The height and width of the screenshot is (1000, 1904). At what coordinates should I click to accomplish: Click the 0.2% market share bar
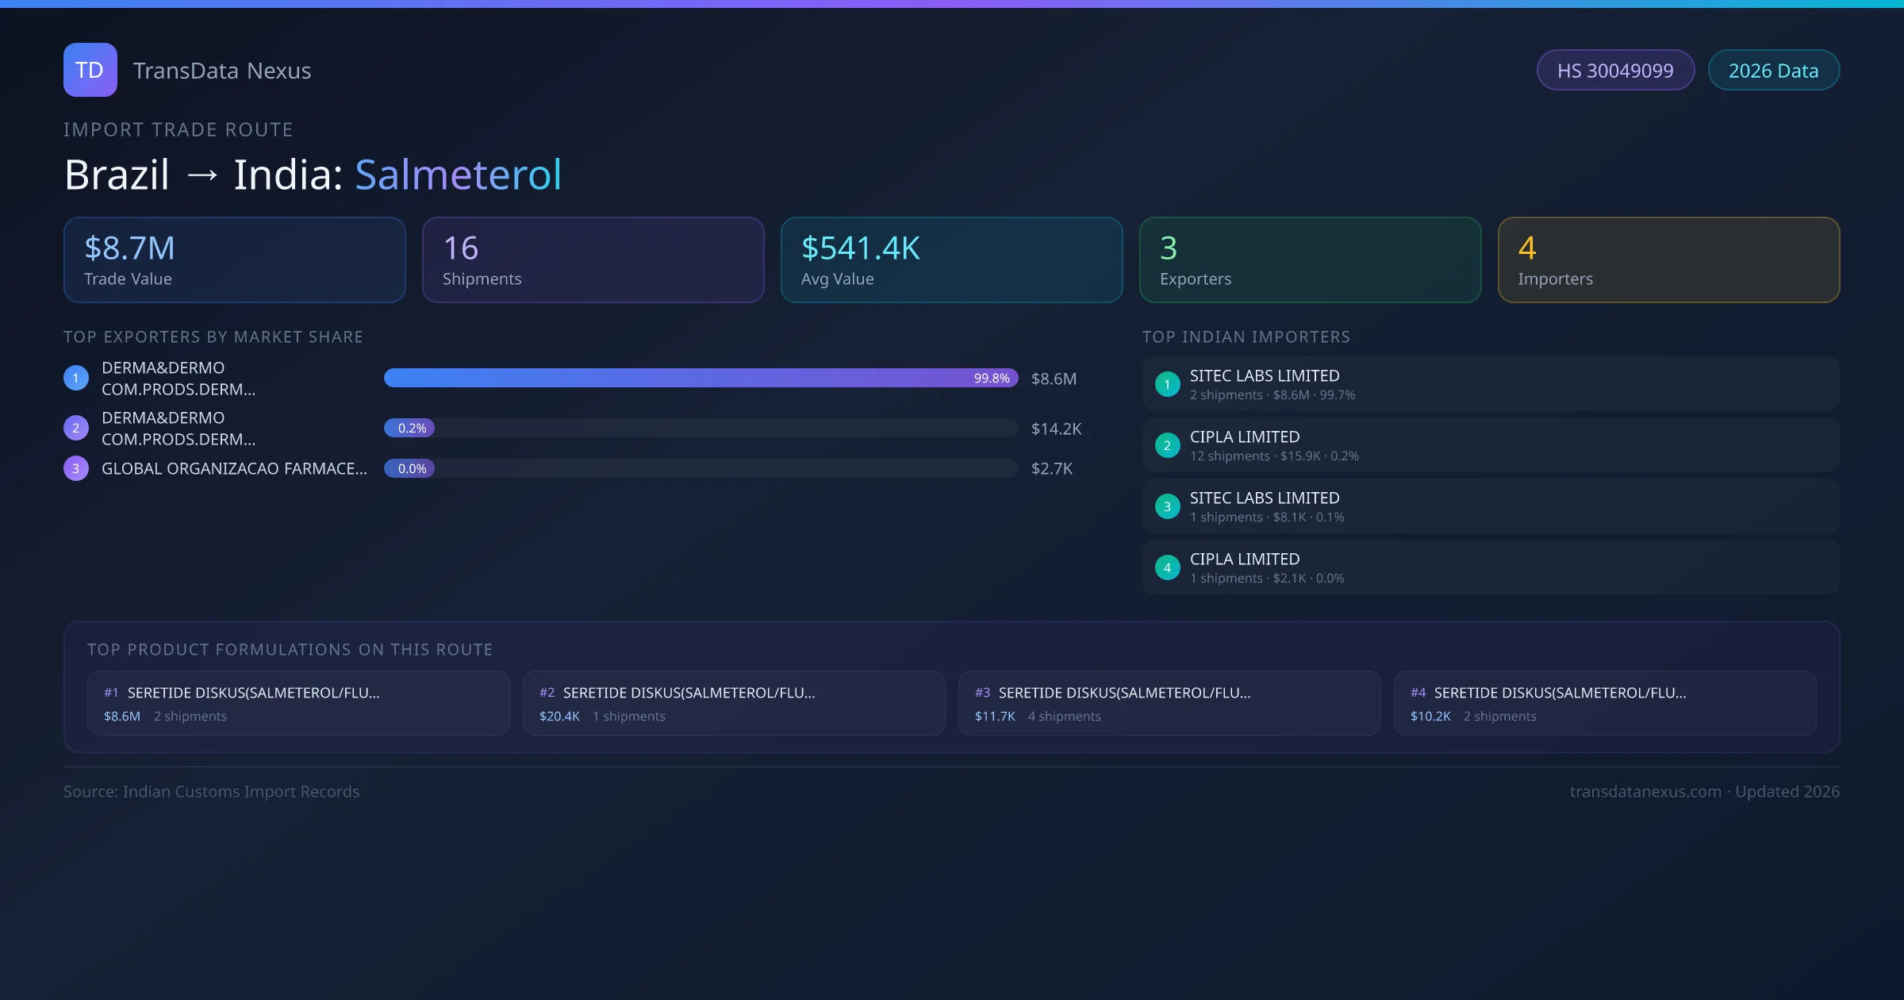tap(409, 429)
